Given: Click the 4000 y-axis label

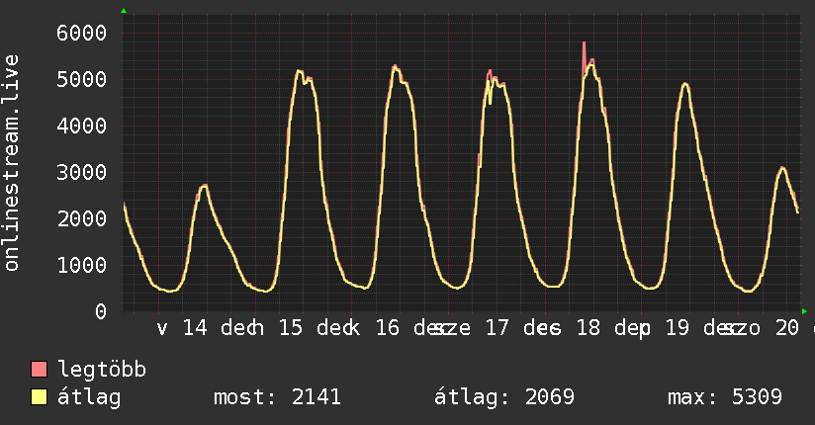Looking at the screenshot, I should click(81, 126).
